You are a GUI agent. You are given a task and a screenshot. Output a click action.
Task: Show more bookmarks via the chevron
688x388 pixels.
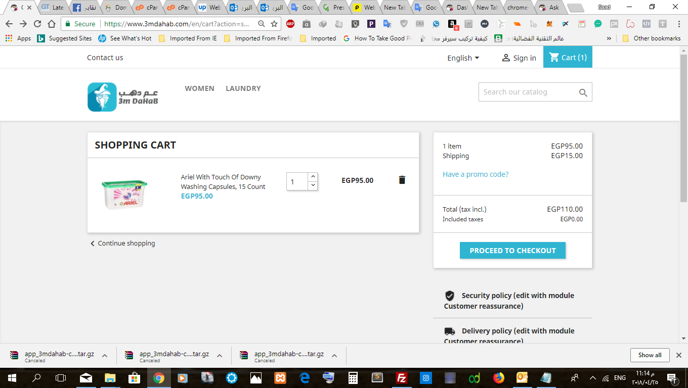[609, 38]
